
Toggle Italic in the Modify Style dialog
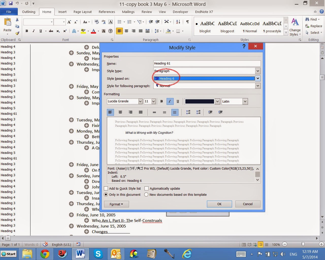point(170,101)
